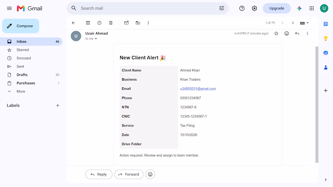Open Google Tasks side panel
Viewport: 333px width, 187px height.
pos(325,53)
